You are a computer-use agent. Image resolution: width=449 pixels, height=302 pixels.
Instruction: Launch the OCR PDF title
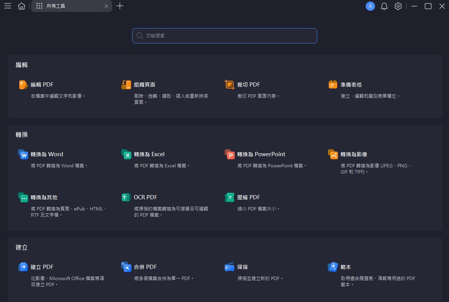tap(145, 197)
